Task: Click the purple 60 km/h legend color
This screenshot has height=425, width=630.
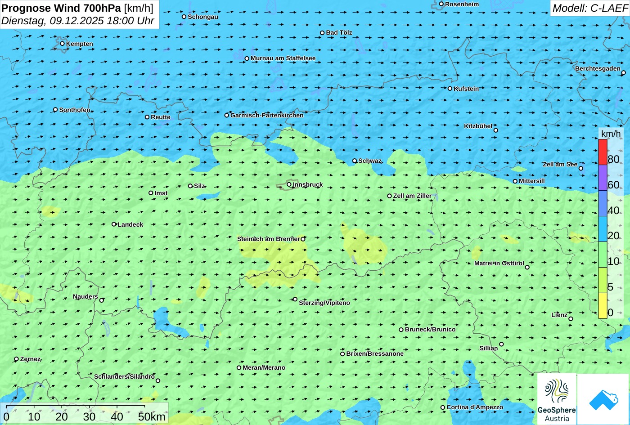Action: [603, 178]
